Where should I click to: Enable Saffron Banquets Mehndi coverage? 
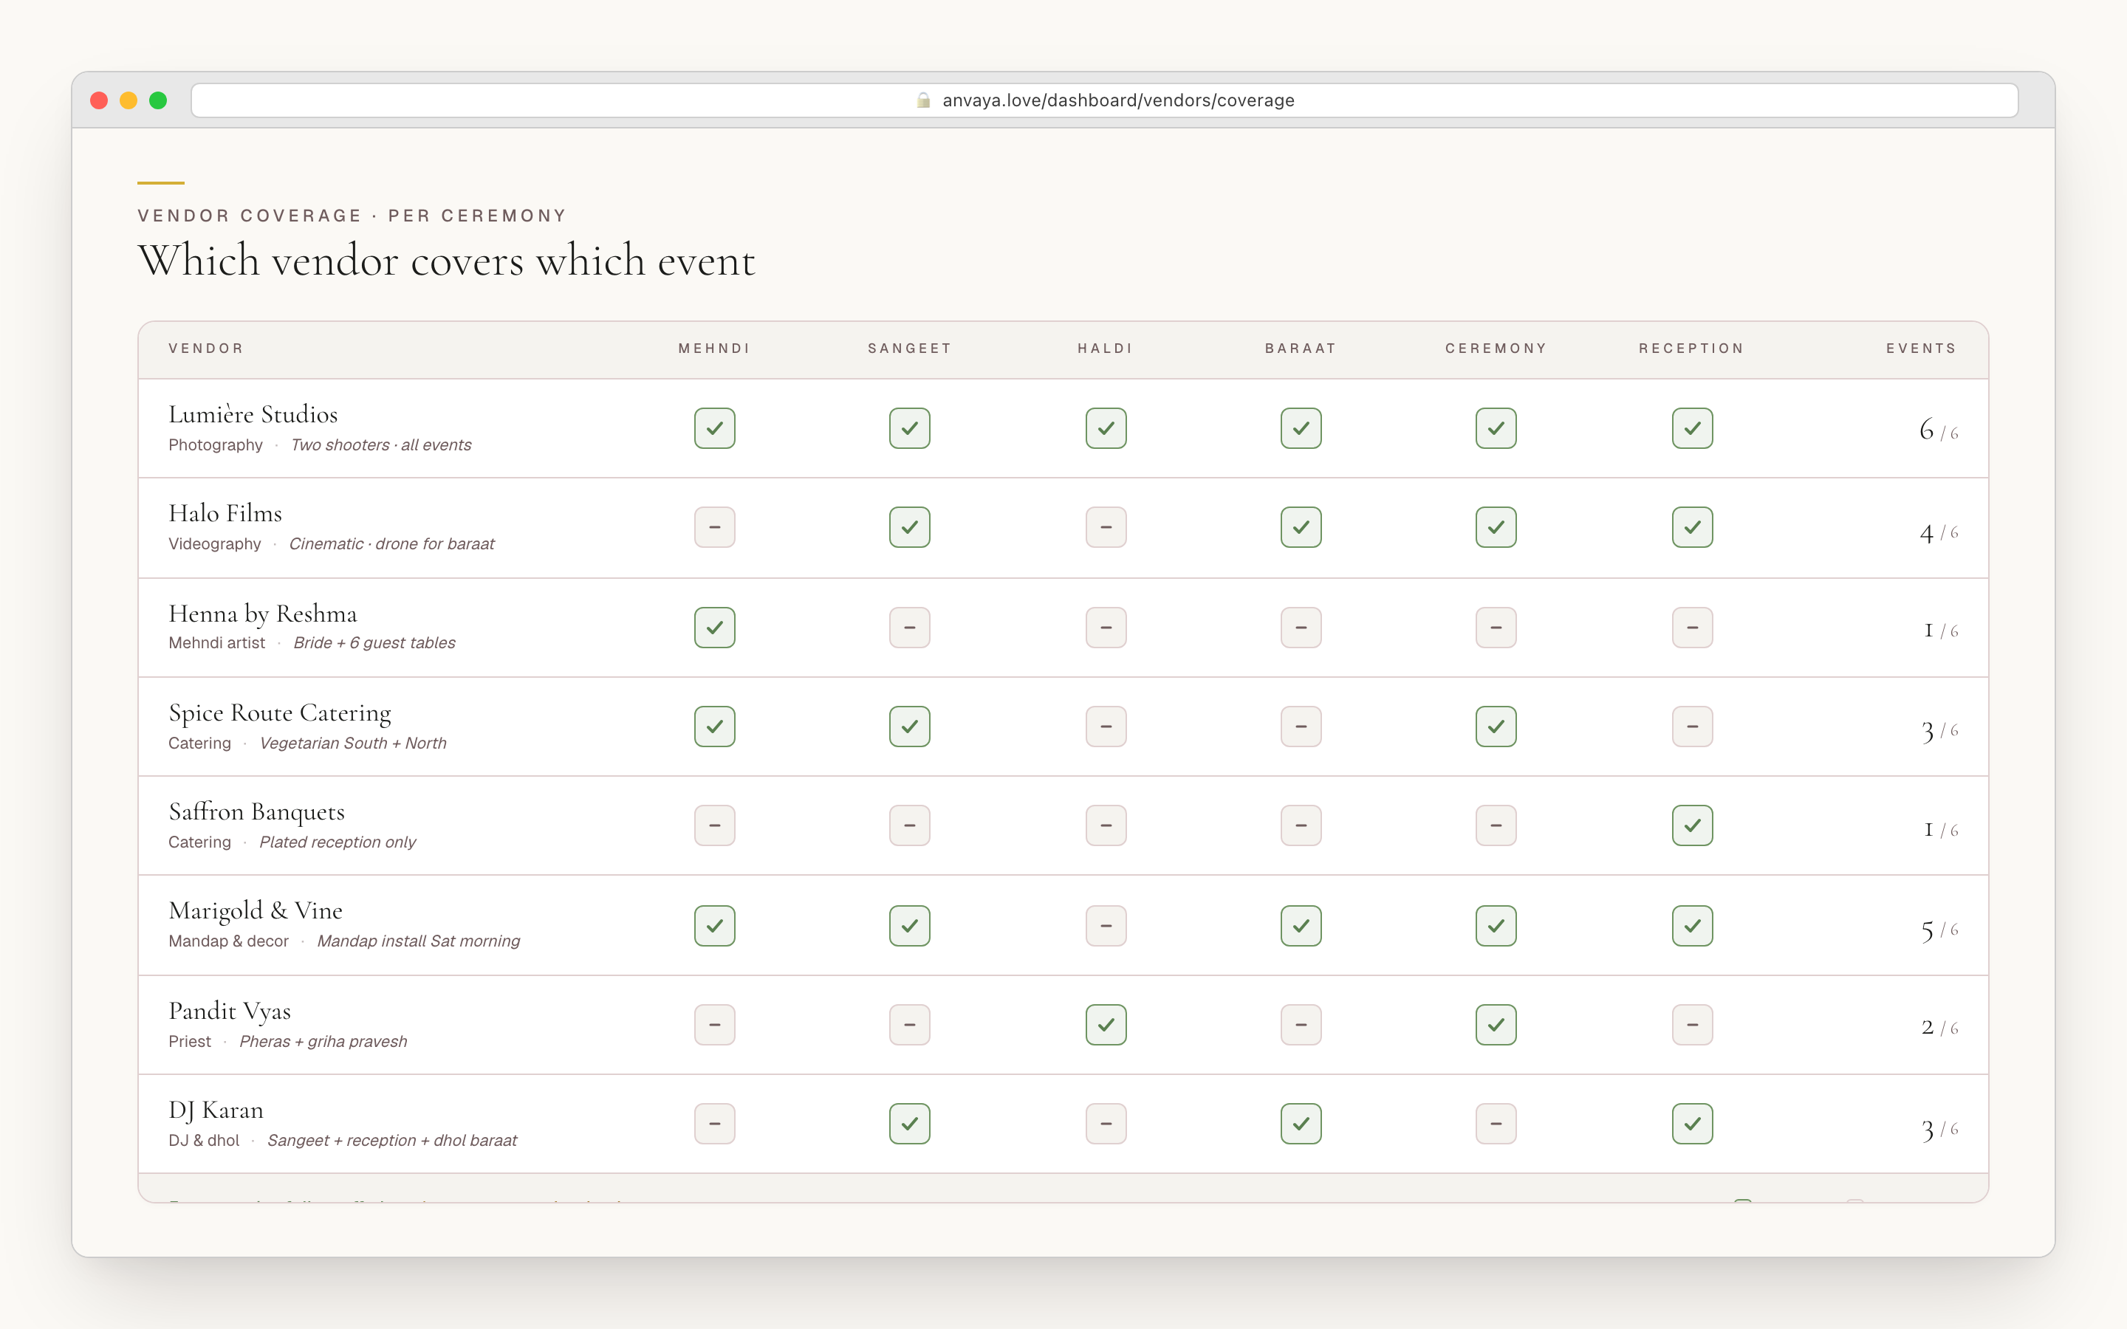[x=715, y=825]
